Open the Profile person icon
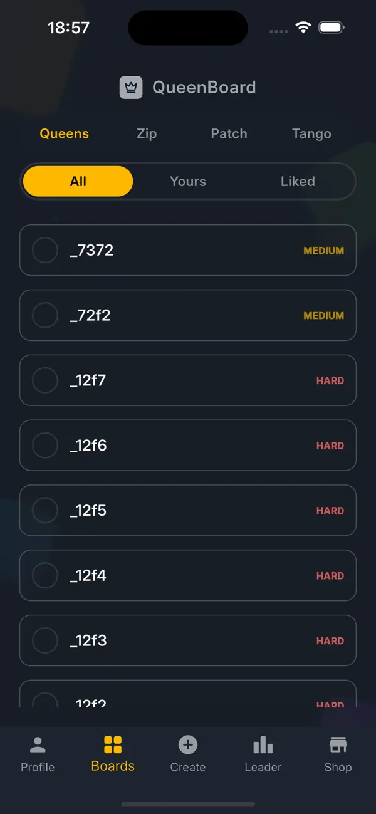The image size is (376, 814). pyautogui.click(x=38, y=745)
